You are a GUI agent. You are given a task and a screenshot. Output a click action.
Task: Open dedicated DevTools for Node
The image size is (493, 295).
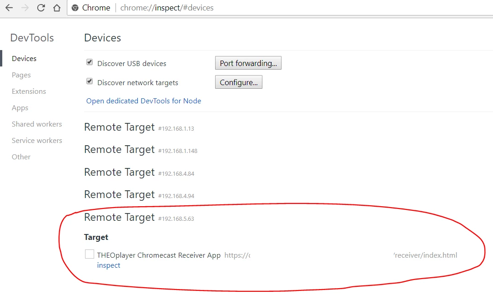coord(143,101)
